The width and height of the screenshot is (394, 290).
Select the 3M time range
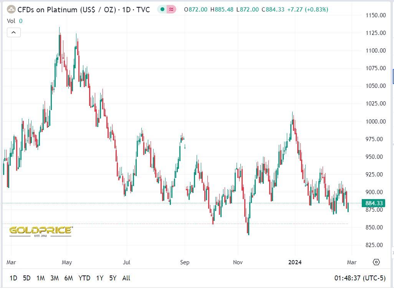tap(55, 278)
